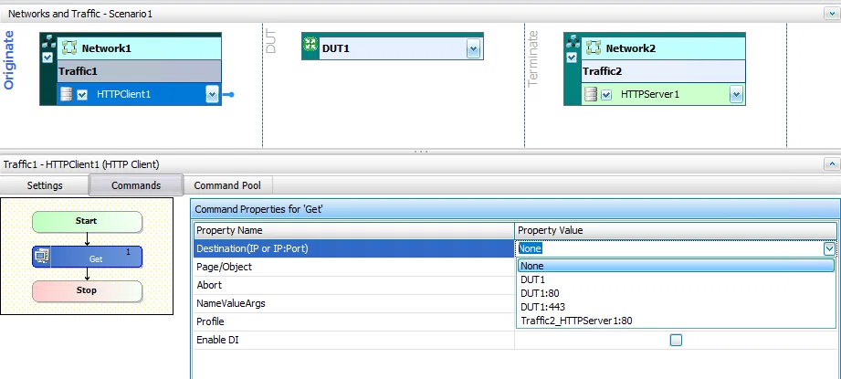Click the panel splitter dots handle
Screen dimensions: 841x379
(x=420, y=152)
